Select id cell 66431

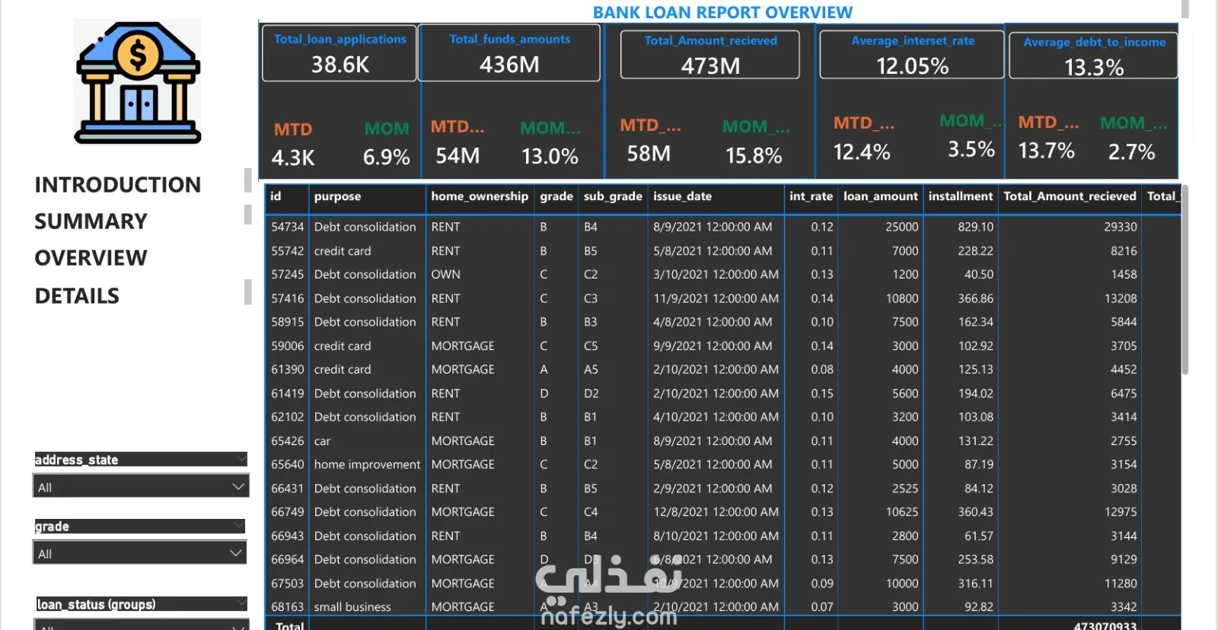pos(287,488)
